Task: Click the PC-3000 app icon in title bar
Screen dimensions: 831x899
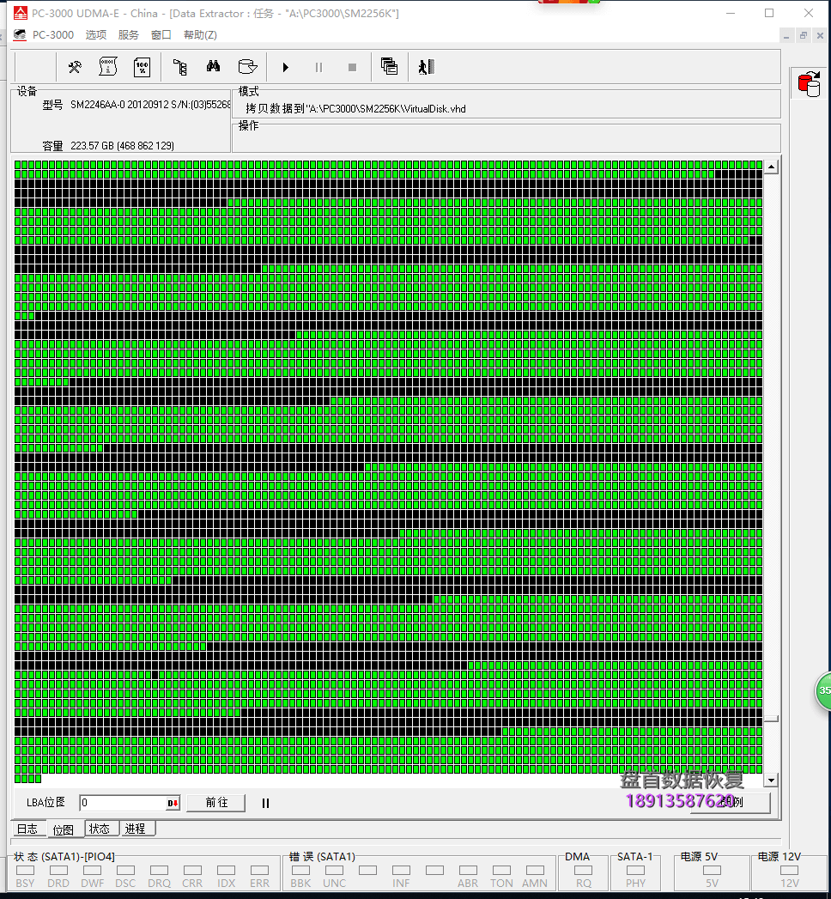Action: point(20,13)
